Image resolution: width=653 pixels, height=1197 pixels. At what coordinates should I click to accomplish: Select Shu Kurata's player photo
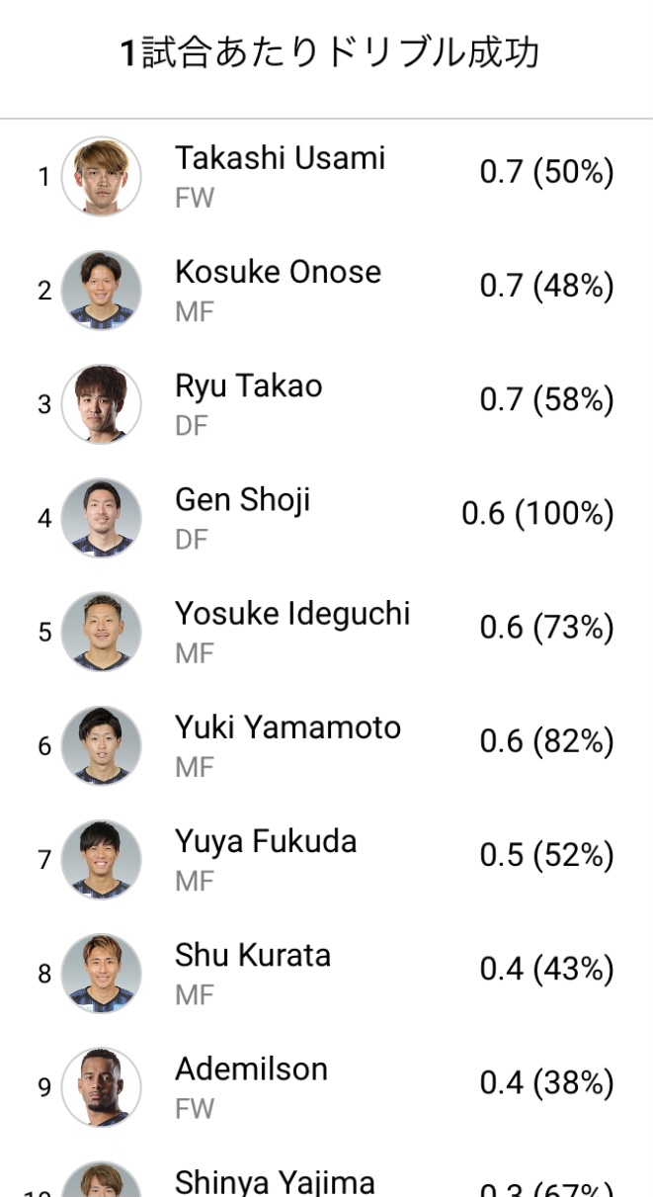tap(101, 973)
